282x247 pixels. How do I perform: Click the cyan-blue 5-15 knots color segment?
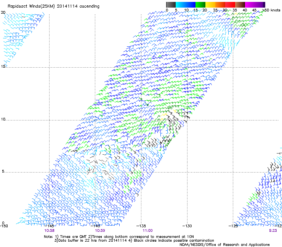tap(186, 5)
